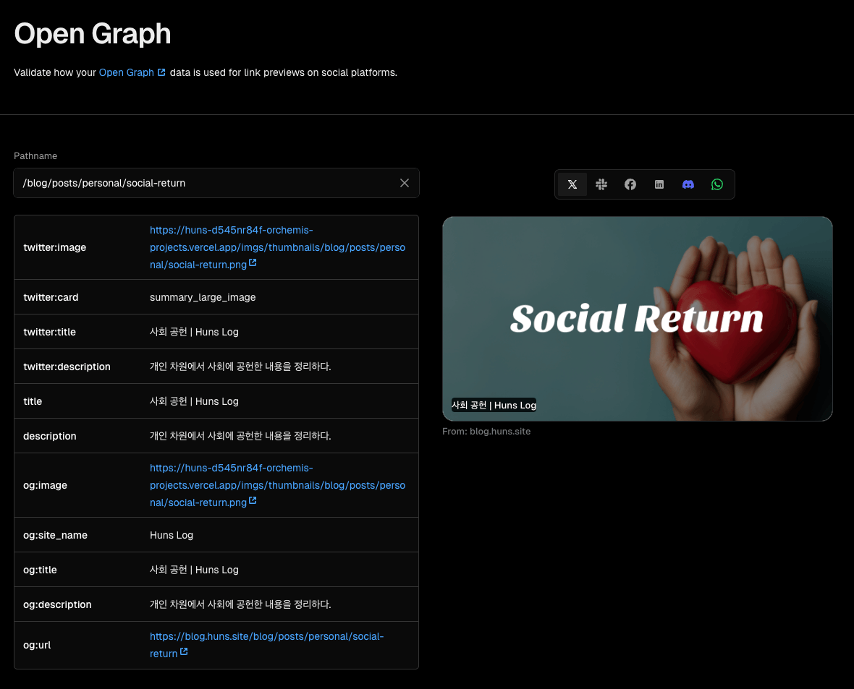854x689 pixels.
Task: Open the og:url blog post link
Action: pyautogui.click(x=266, y=636)
